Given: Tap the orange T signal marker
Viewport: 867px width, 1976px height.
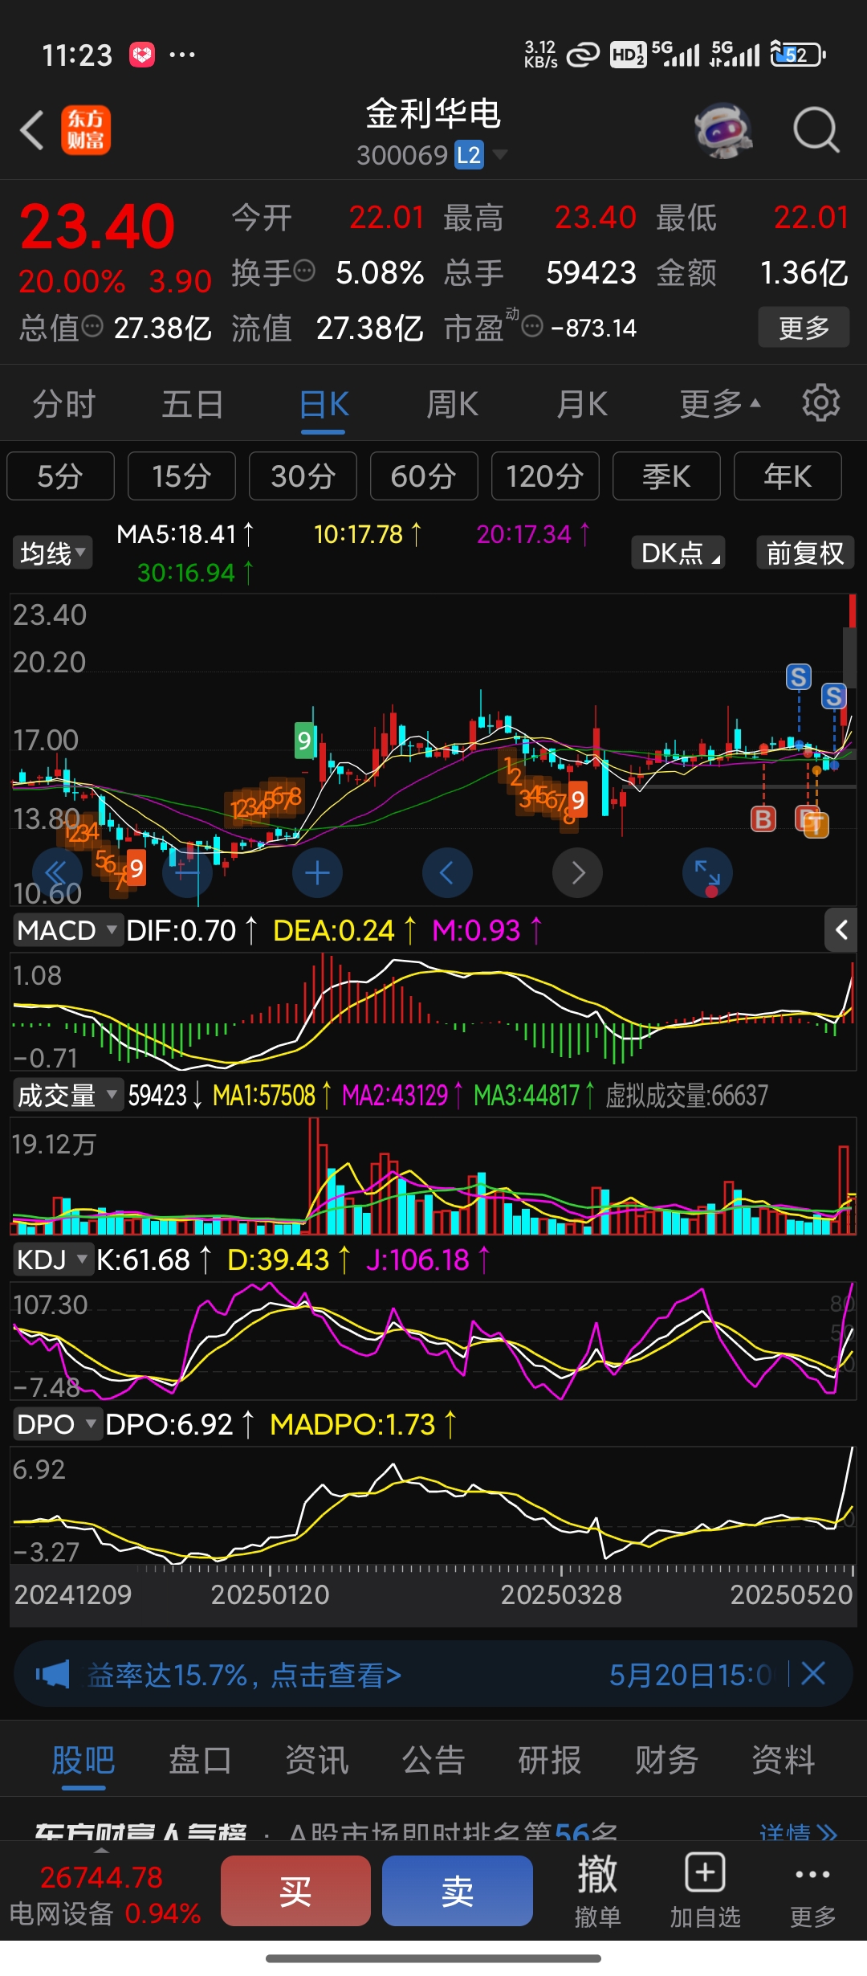Looking at the screenshot, I should click(815, 823).
